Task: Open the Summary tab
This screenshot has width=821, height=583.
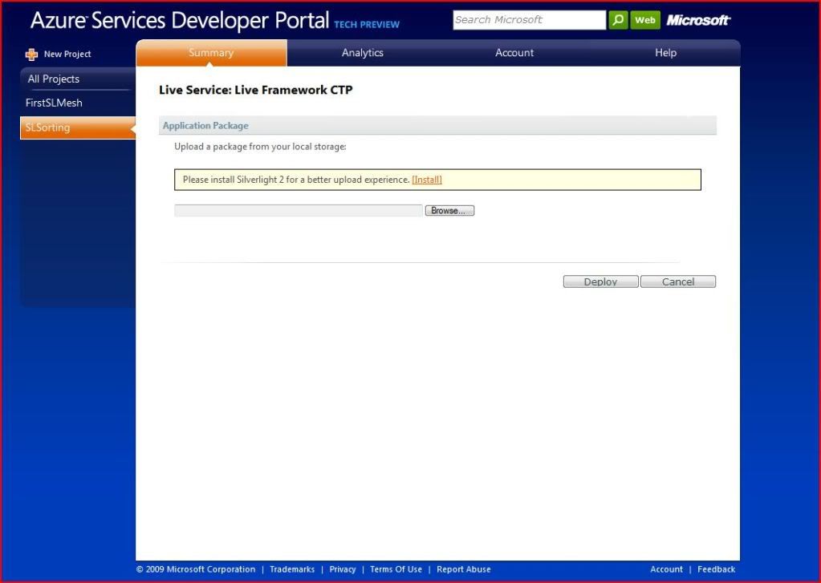Action: (x=211, y=53)
